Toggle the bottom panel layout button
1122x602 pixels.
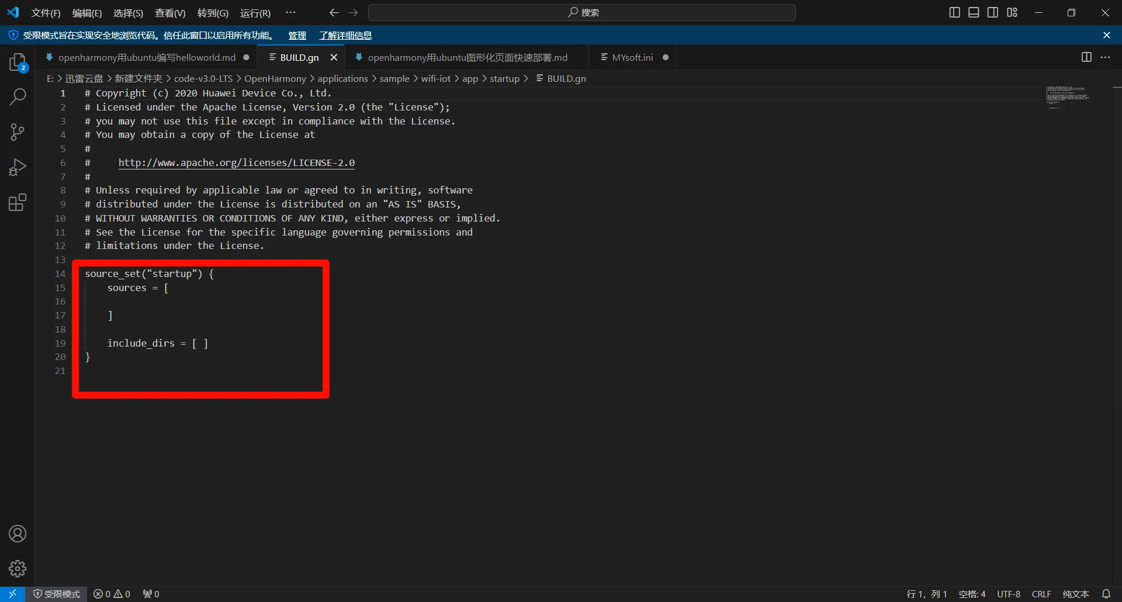coord(974,12)
